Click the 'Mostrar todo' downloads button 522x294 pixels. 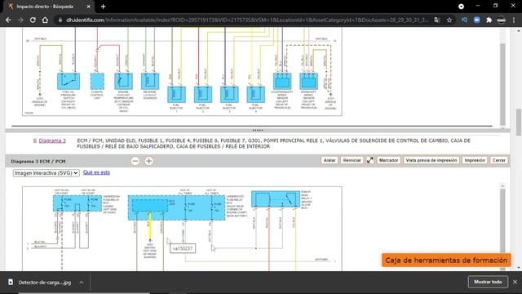click(488, 282)
